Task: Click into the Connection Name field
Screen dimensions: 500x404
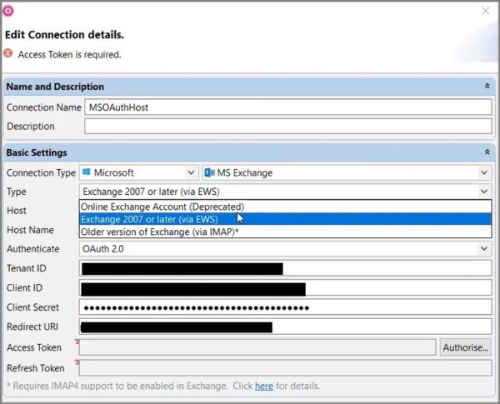Action: (x=287, y=107)
